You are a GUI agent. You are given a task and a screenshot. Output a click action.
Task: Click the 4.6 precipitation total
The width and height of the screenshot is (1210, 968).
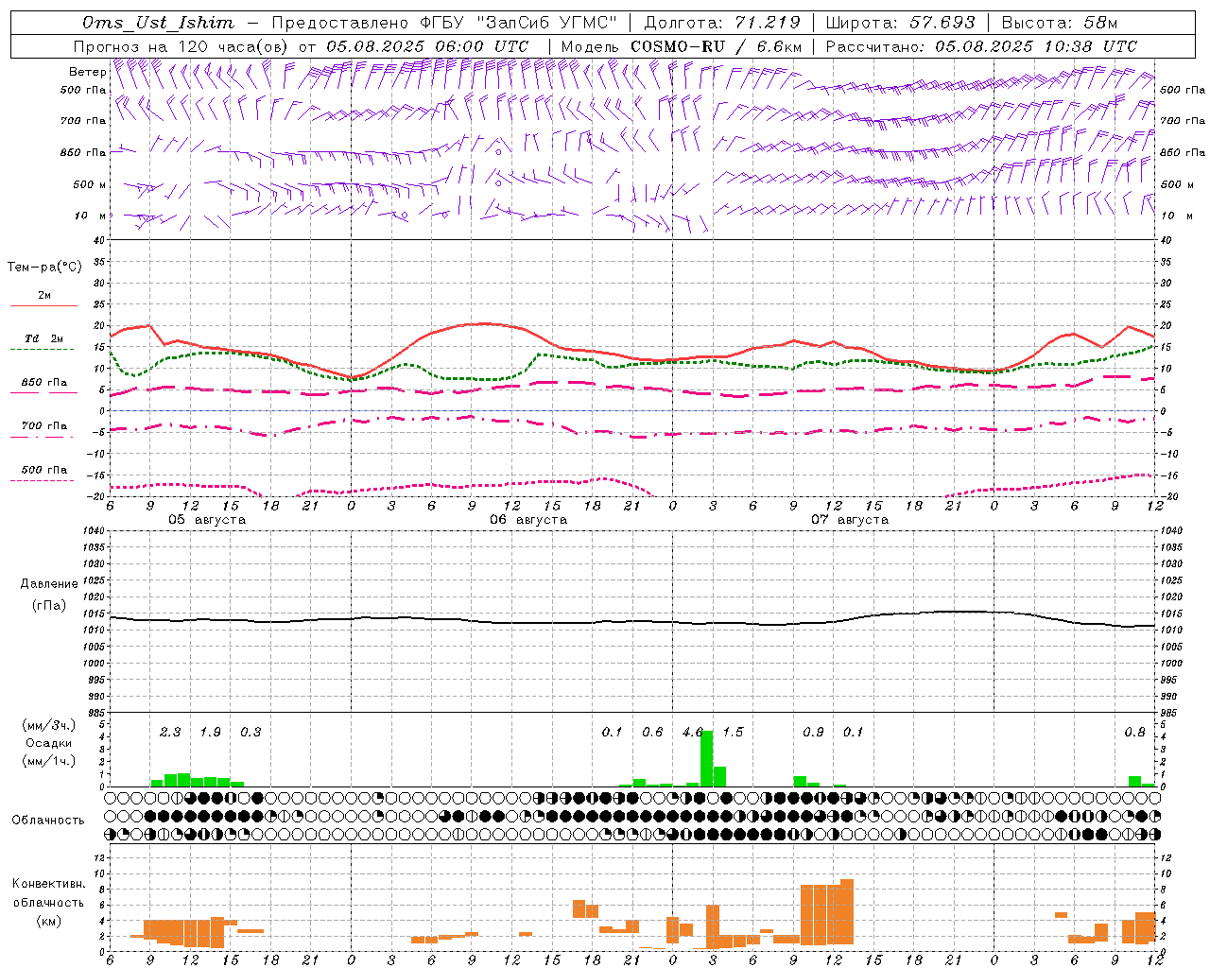point(692,733)
